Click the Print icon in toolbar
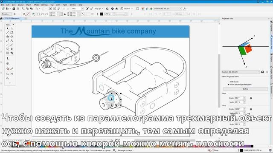Viewport: 273px width, 153px height. [18, 8]
